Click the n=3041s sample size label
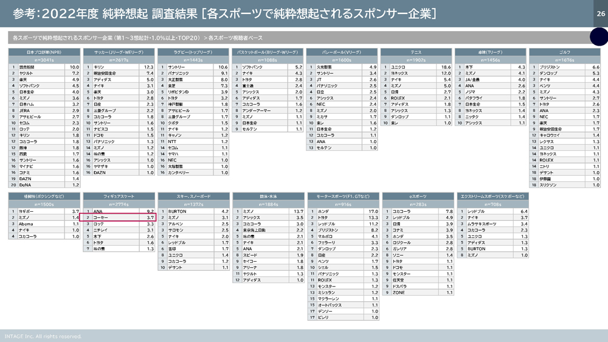This screenshot has width=608, height=342. [44, 60]
